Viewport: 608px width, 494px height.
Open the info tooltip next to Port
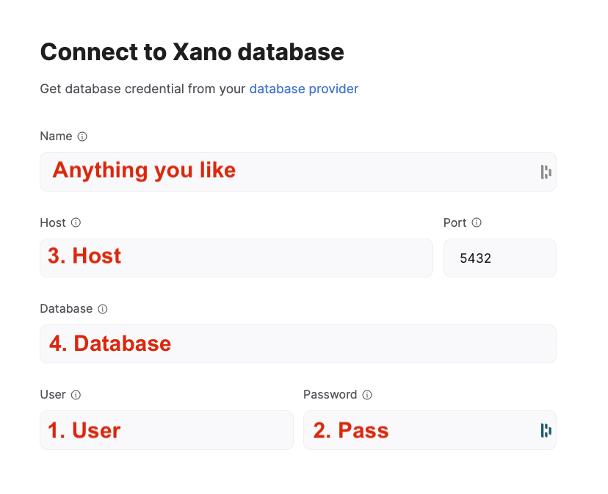(477, 222)
